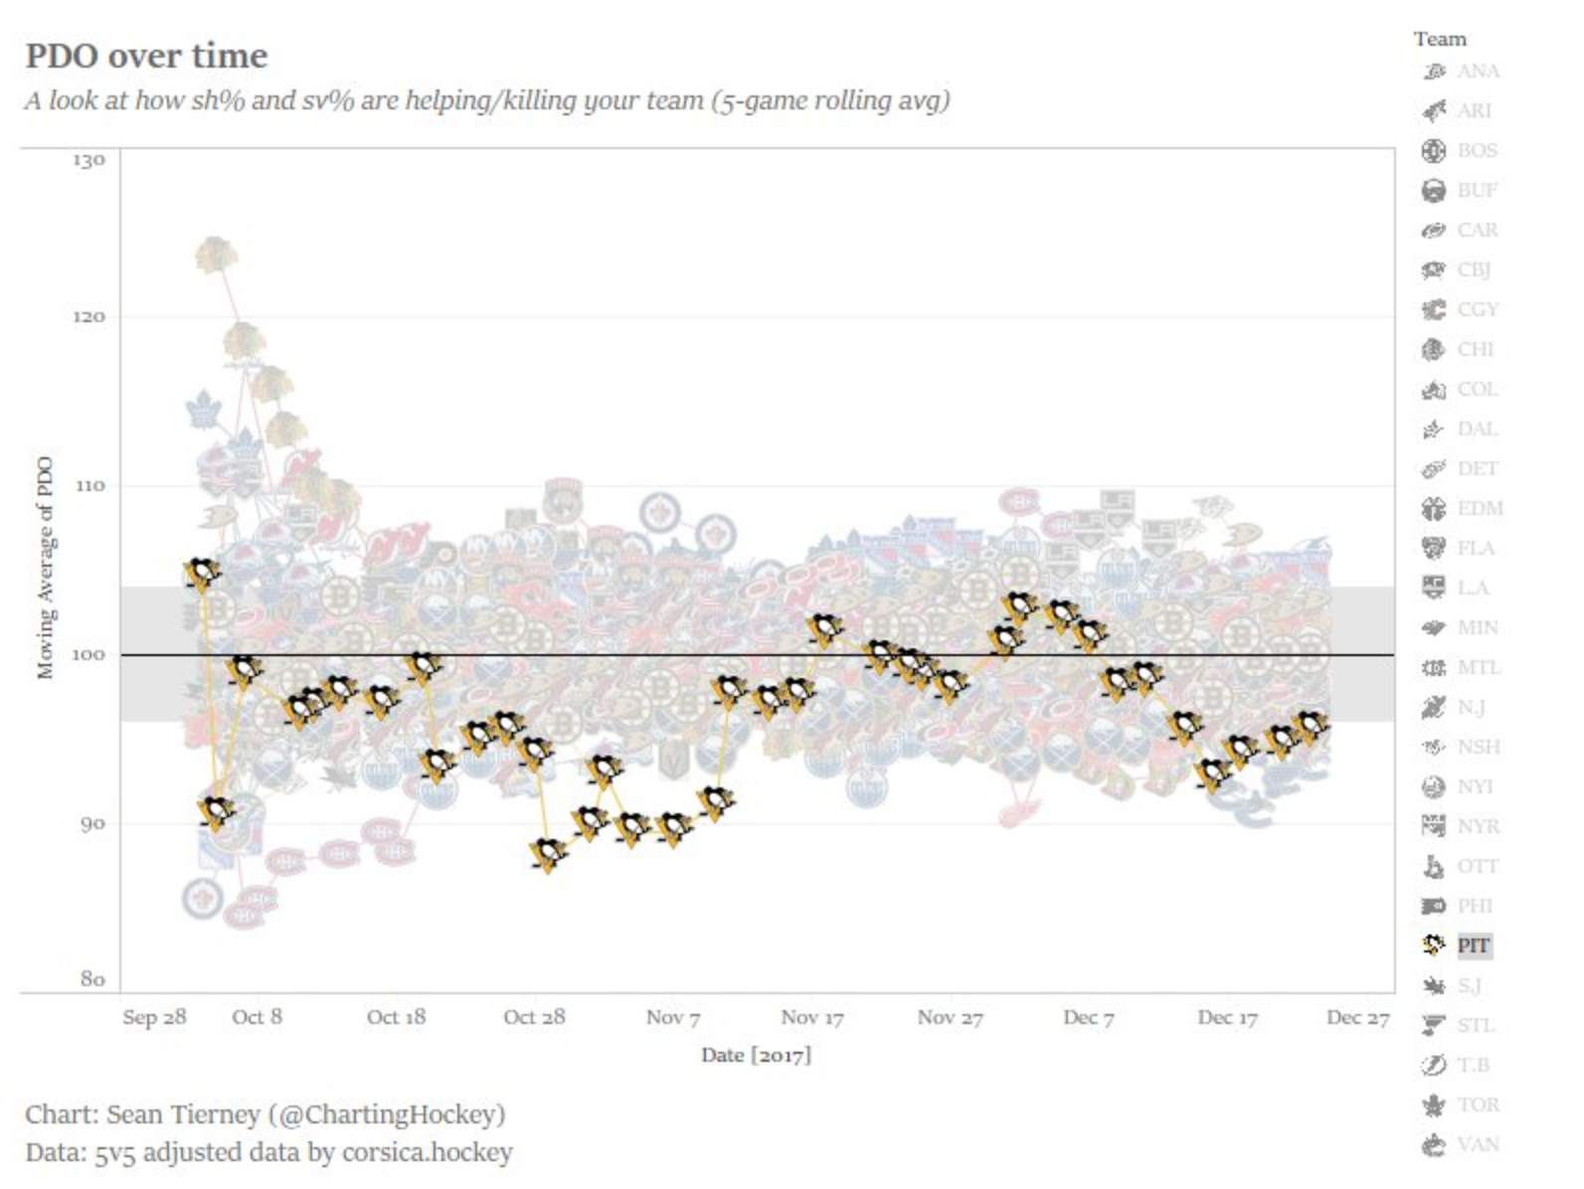Click the last Penguins marker near Dec 27
This screenshot has height=1189, width=1584.
click(x=1313, y=725)
